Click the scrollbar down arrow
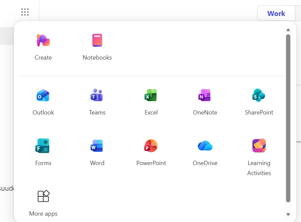This screenshot has width=301, height=222. pos(288,214)
